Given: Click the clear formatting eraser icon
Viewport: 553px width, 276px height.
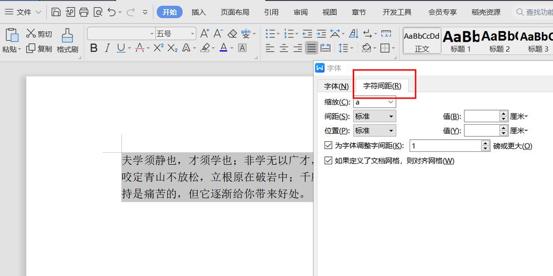Looking at the screenshot, I should point(232,34).
